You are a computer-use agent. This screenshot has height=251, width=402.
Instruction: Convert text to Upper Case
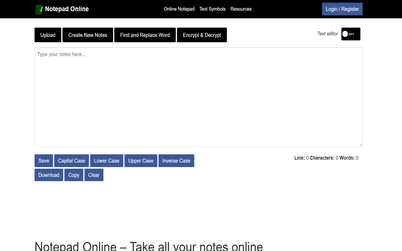tap(141, 160)
